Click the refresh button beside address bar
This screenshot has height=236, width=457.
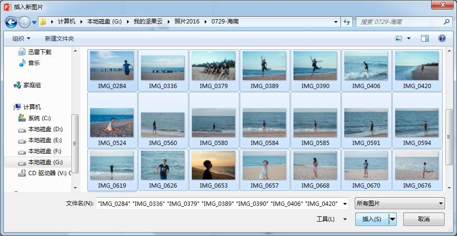347,22
